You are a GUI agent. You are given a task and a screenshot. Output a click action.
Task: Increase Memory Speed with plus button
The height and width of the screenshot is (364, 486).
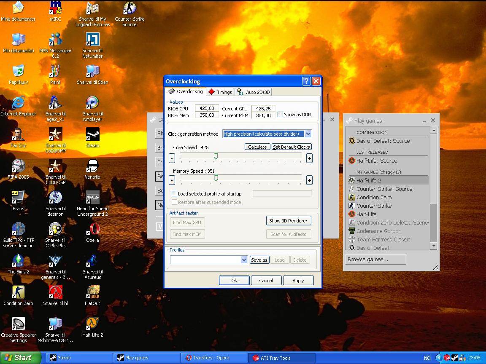pos(309,180)
